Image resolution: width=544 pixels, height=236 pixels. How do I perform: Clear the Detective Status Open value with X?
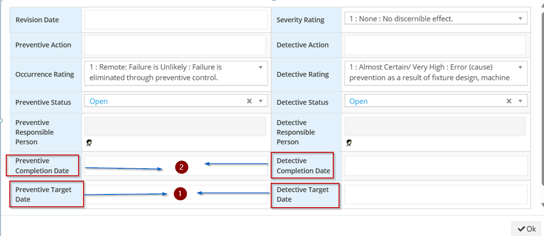509,101
